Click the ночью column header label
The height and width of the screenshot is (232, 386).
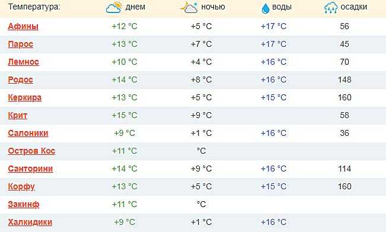(x=213, y=7)
